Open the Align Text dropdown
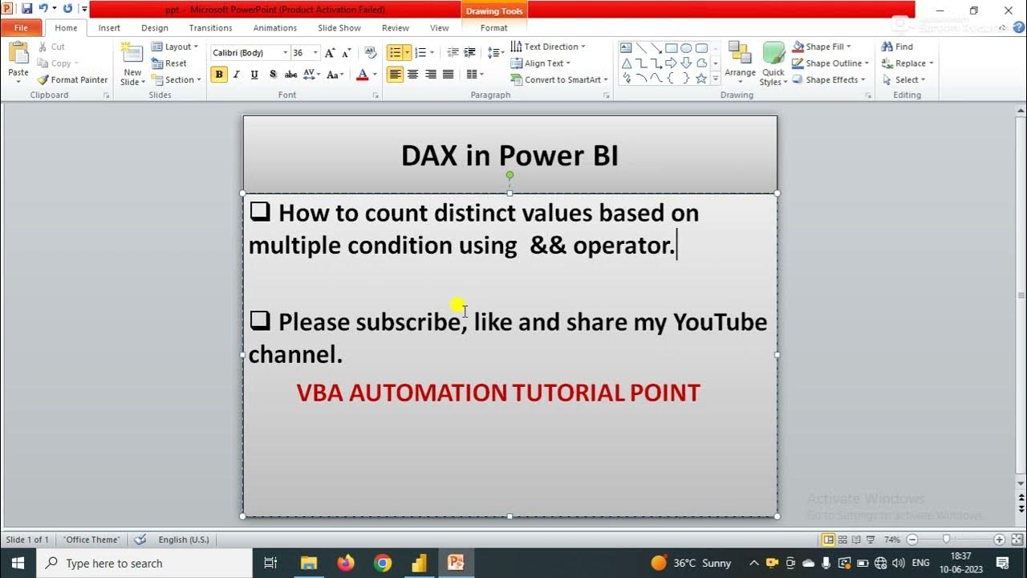Screen dimensions: 1027x578 click(x=541, y=63)
